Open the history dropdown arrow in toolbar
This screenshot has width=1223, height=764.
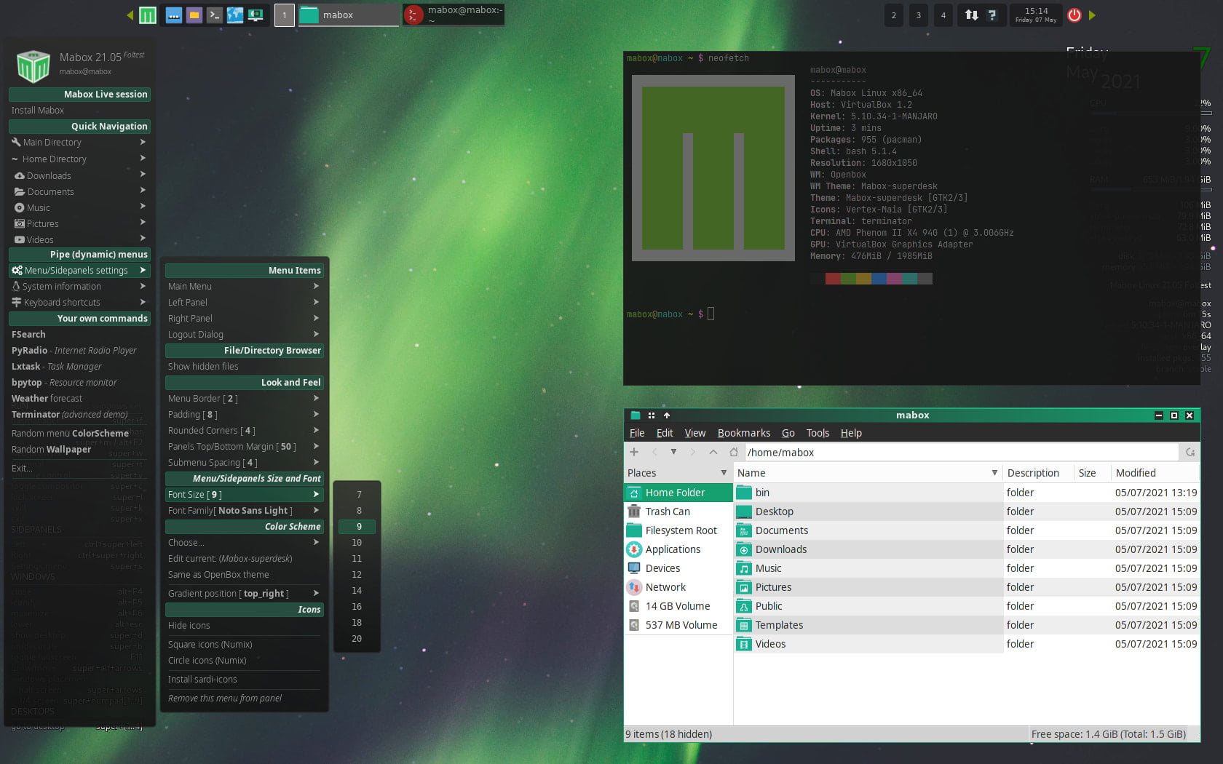click(x=673, y=452)
